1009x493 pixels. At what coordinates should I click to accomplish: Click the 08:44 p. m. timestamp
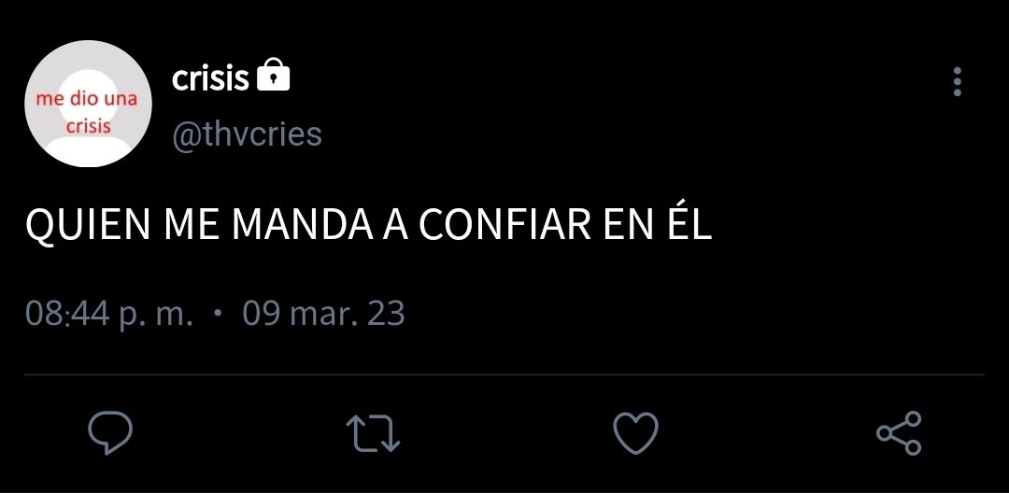(x=109, y=315)
